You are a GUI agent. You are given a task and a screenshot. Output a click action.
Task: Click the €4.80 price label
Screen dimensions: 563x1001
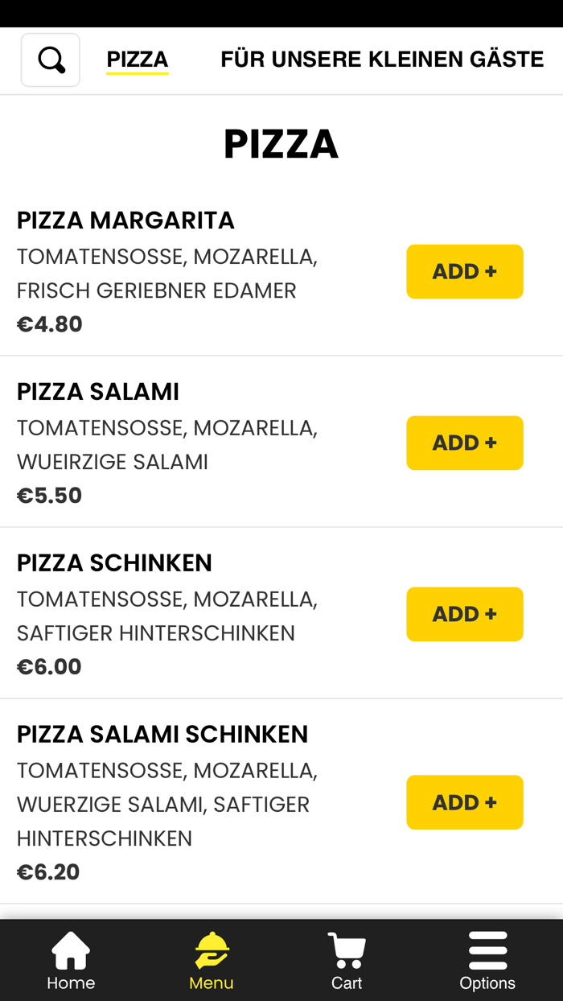pos(49,323)
